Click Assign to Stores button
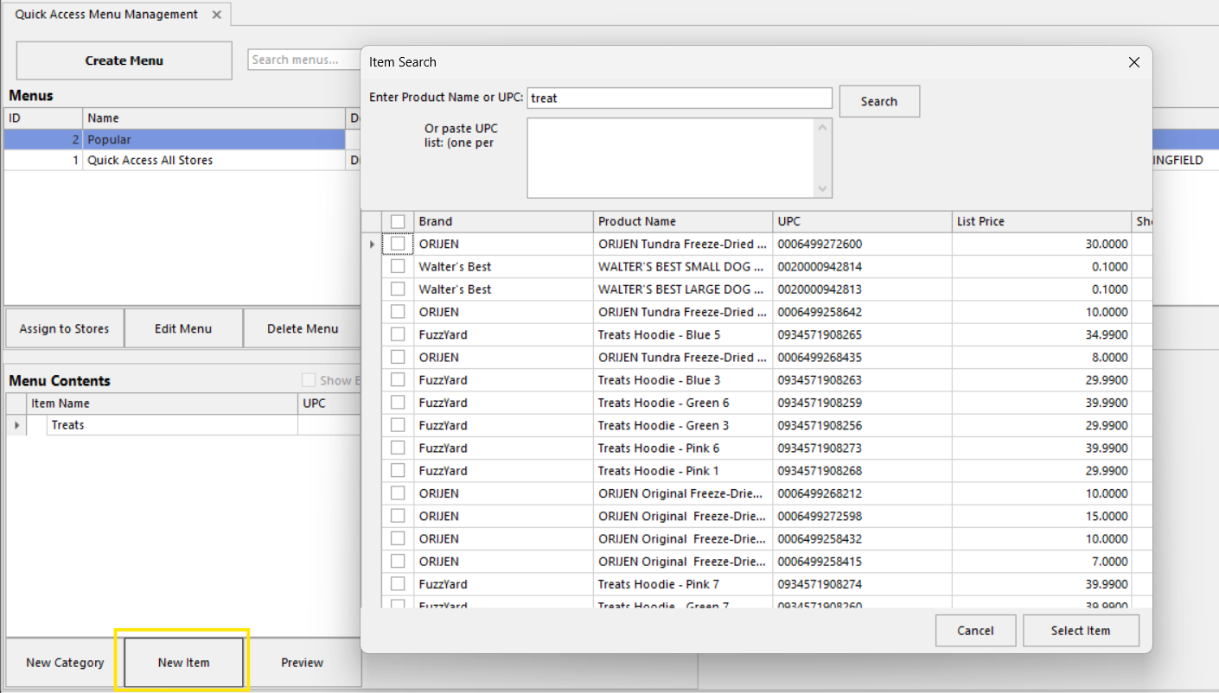This screenshot has width=1219, height=693. (64, 328)
